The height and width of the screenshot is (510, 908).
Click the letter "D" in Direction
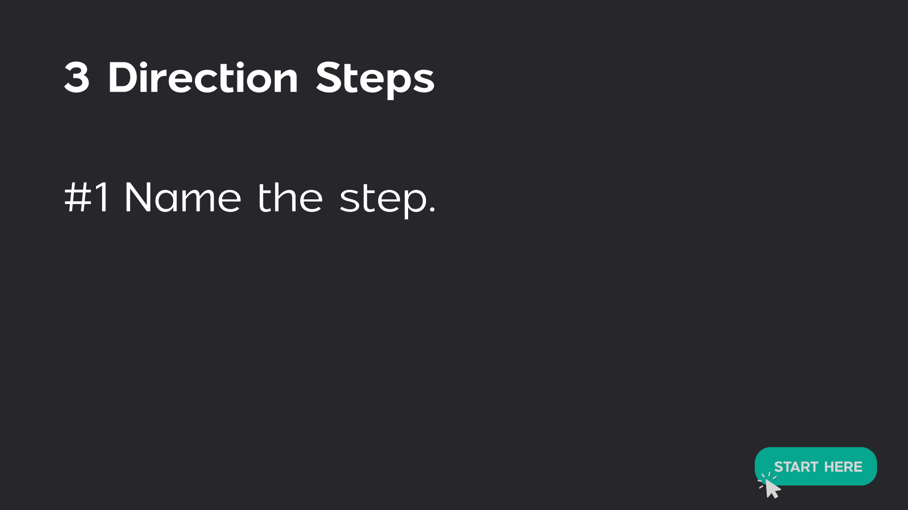[122, 78]
